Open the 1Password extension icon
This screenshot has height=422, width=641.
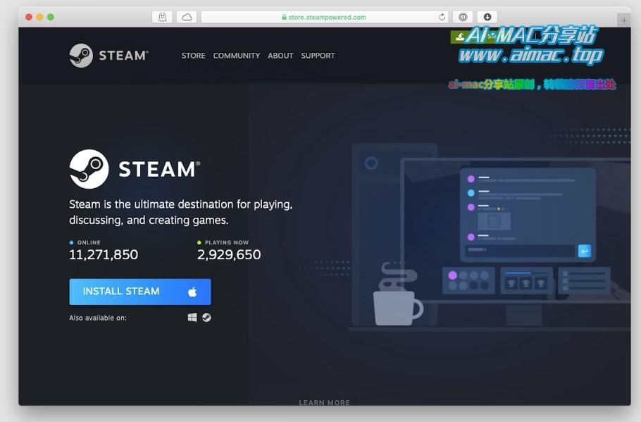(x=463, y=17)
